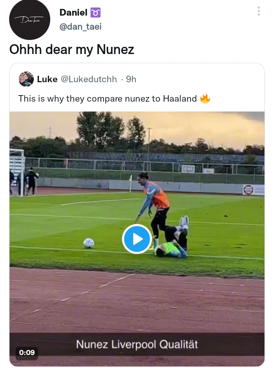Image resolution: width=274 pixels, height=368 pixels.
Task: Click the dark circular logo in Daniel's avatar
Action: (x=29, y=20)
